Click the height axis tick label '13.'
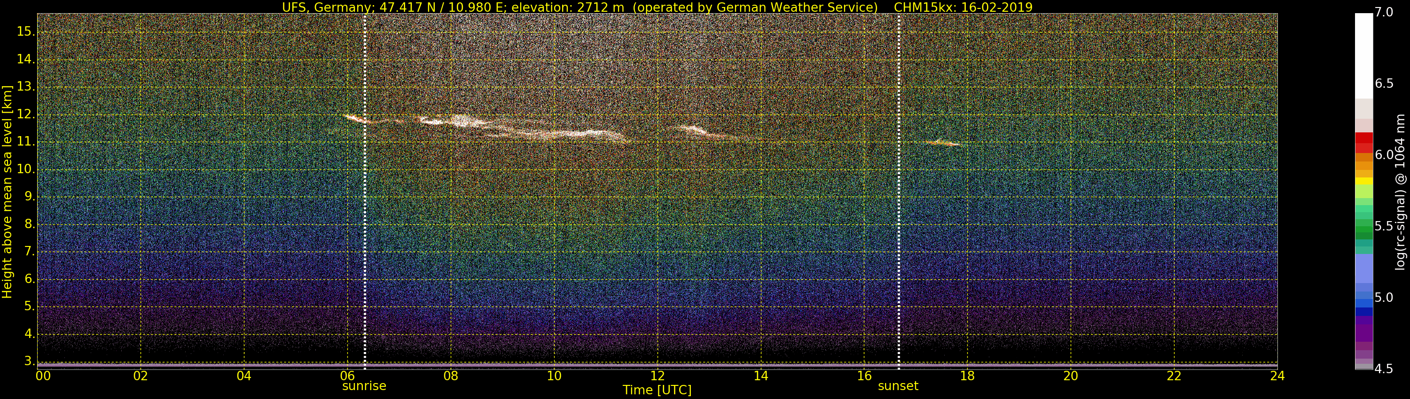 click(26, 87)
